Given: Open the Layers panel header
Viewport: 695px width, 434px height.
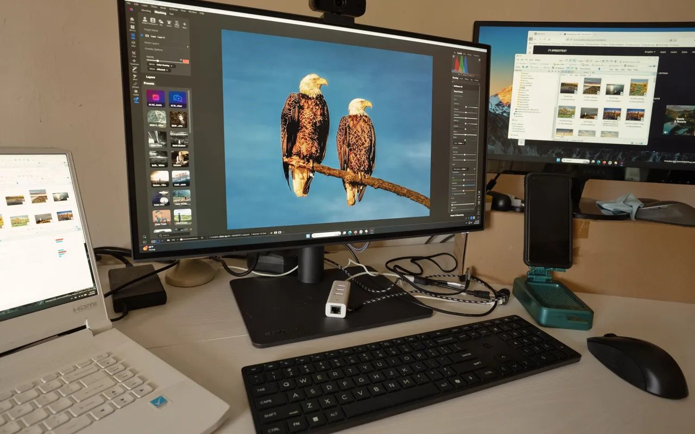Looking at the screenshot, I should click(150, 77).
